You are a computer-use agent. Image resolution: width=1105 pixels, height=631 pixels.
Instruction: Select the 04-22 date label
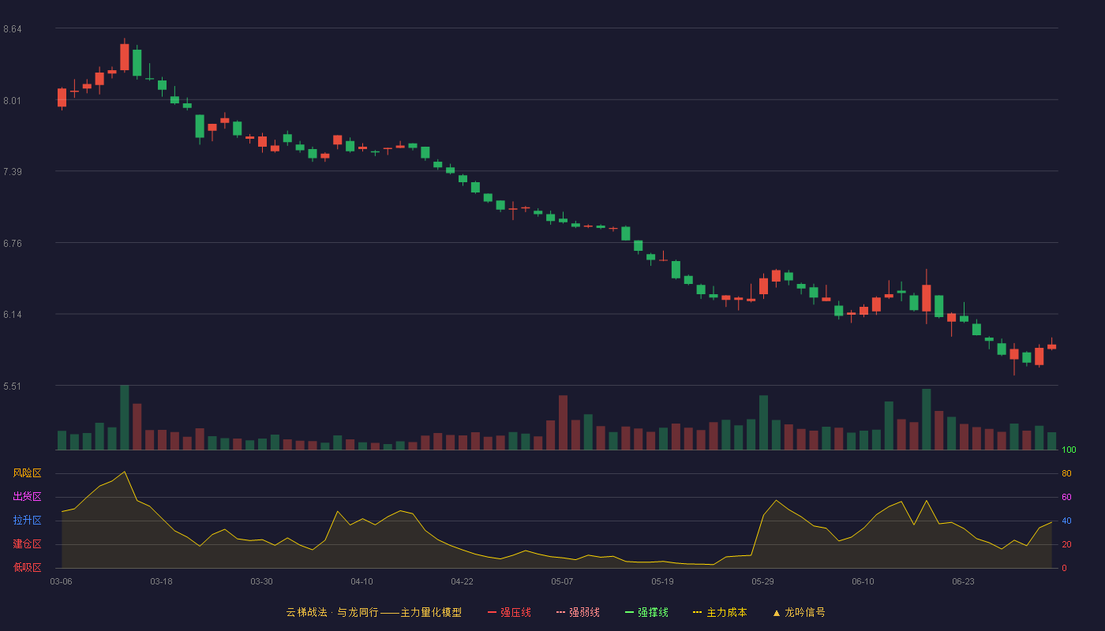462,581
